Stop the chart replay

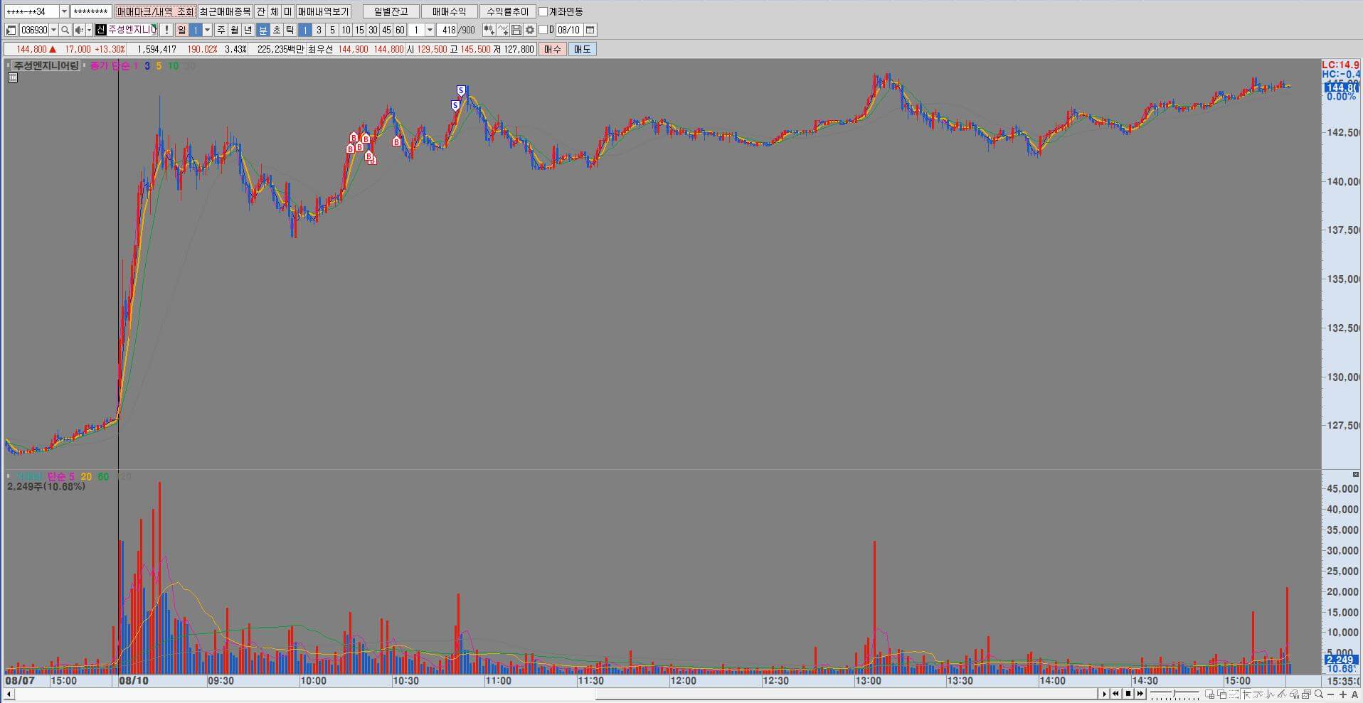coord(1128,694)
